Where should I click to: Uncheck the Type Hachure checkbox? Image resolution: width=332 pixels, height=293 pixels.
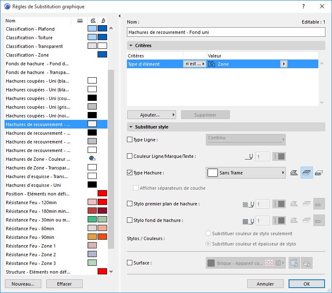pos(129,173)
